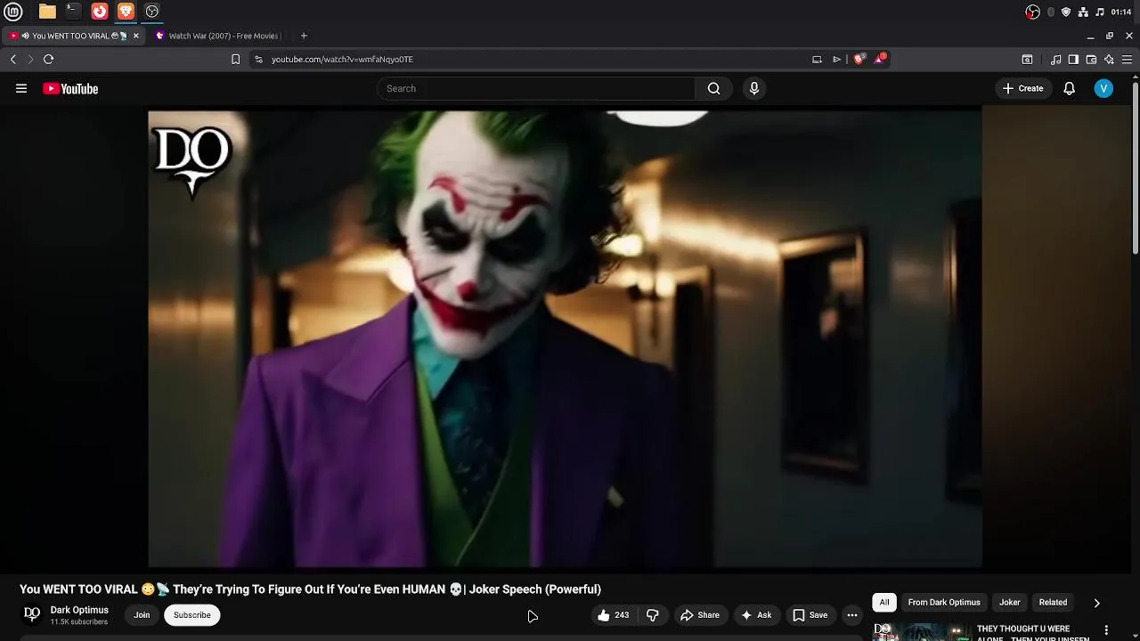The height and width of the screenshot is (641, 1140).
Task: Close the 'You WENT TOO VIRAL' tab
Action: 135,36
